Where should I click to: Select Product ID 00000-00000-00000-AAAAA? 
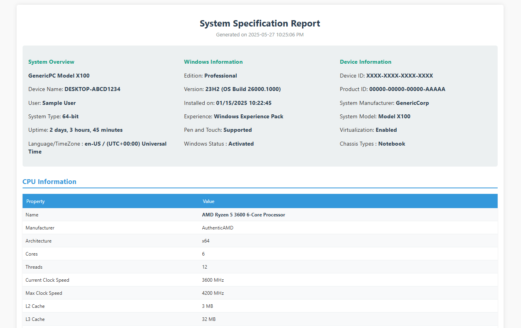click(x=392, y=89)
